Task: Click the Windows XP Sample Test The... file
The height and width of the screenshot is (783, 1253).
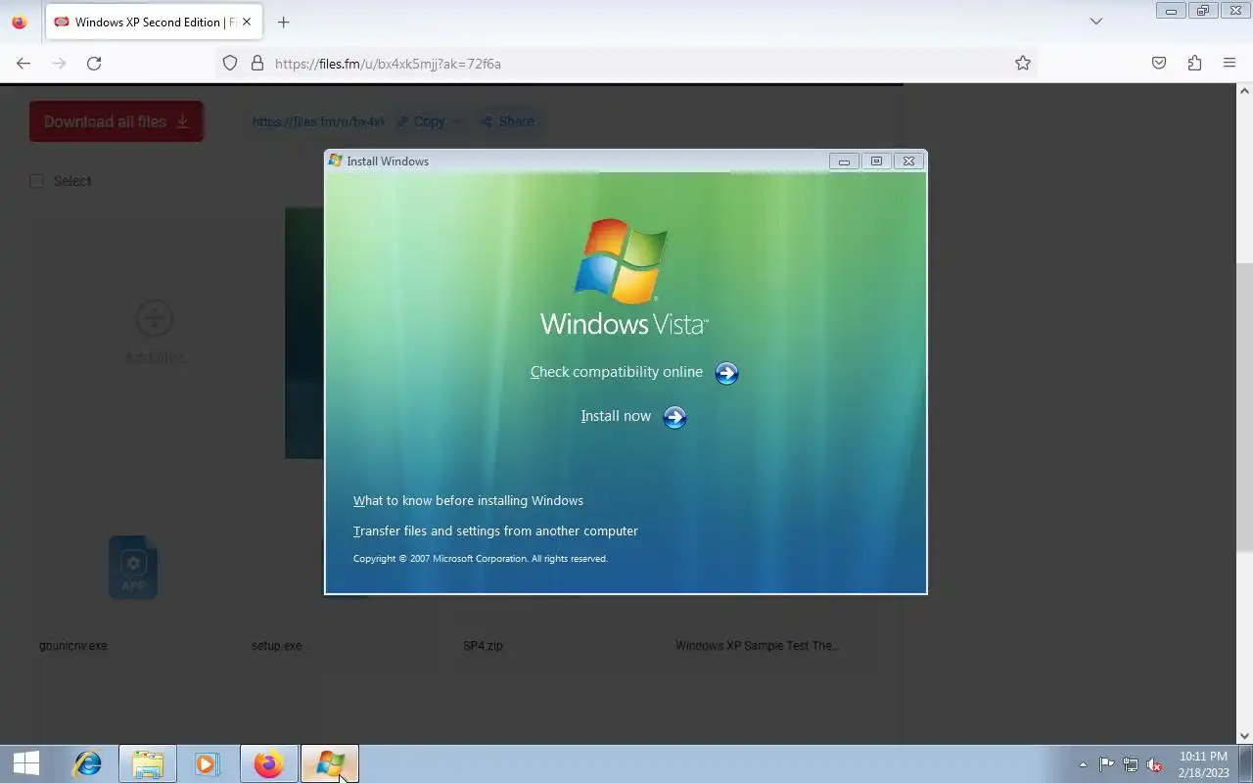Action: (x=757, y=646)
